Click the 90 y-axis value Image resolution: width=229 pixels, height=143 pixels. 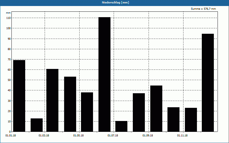coord(9,39)
